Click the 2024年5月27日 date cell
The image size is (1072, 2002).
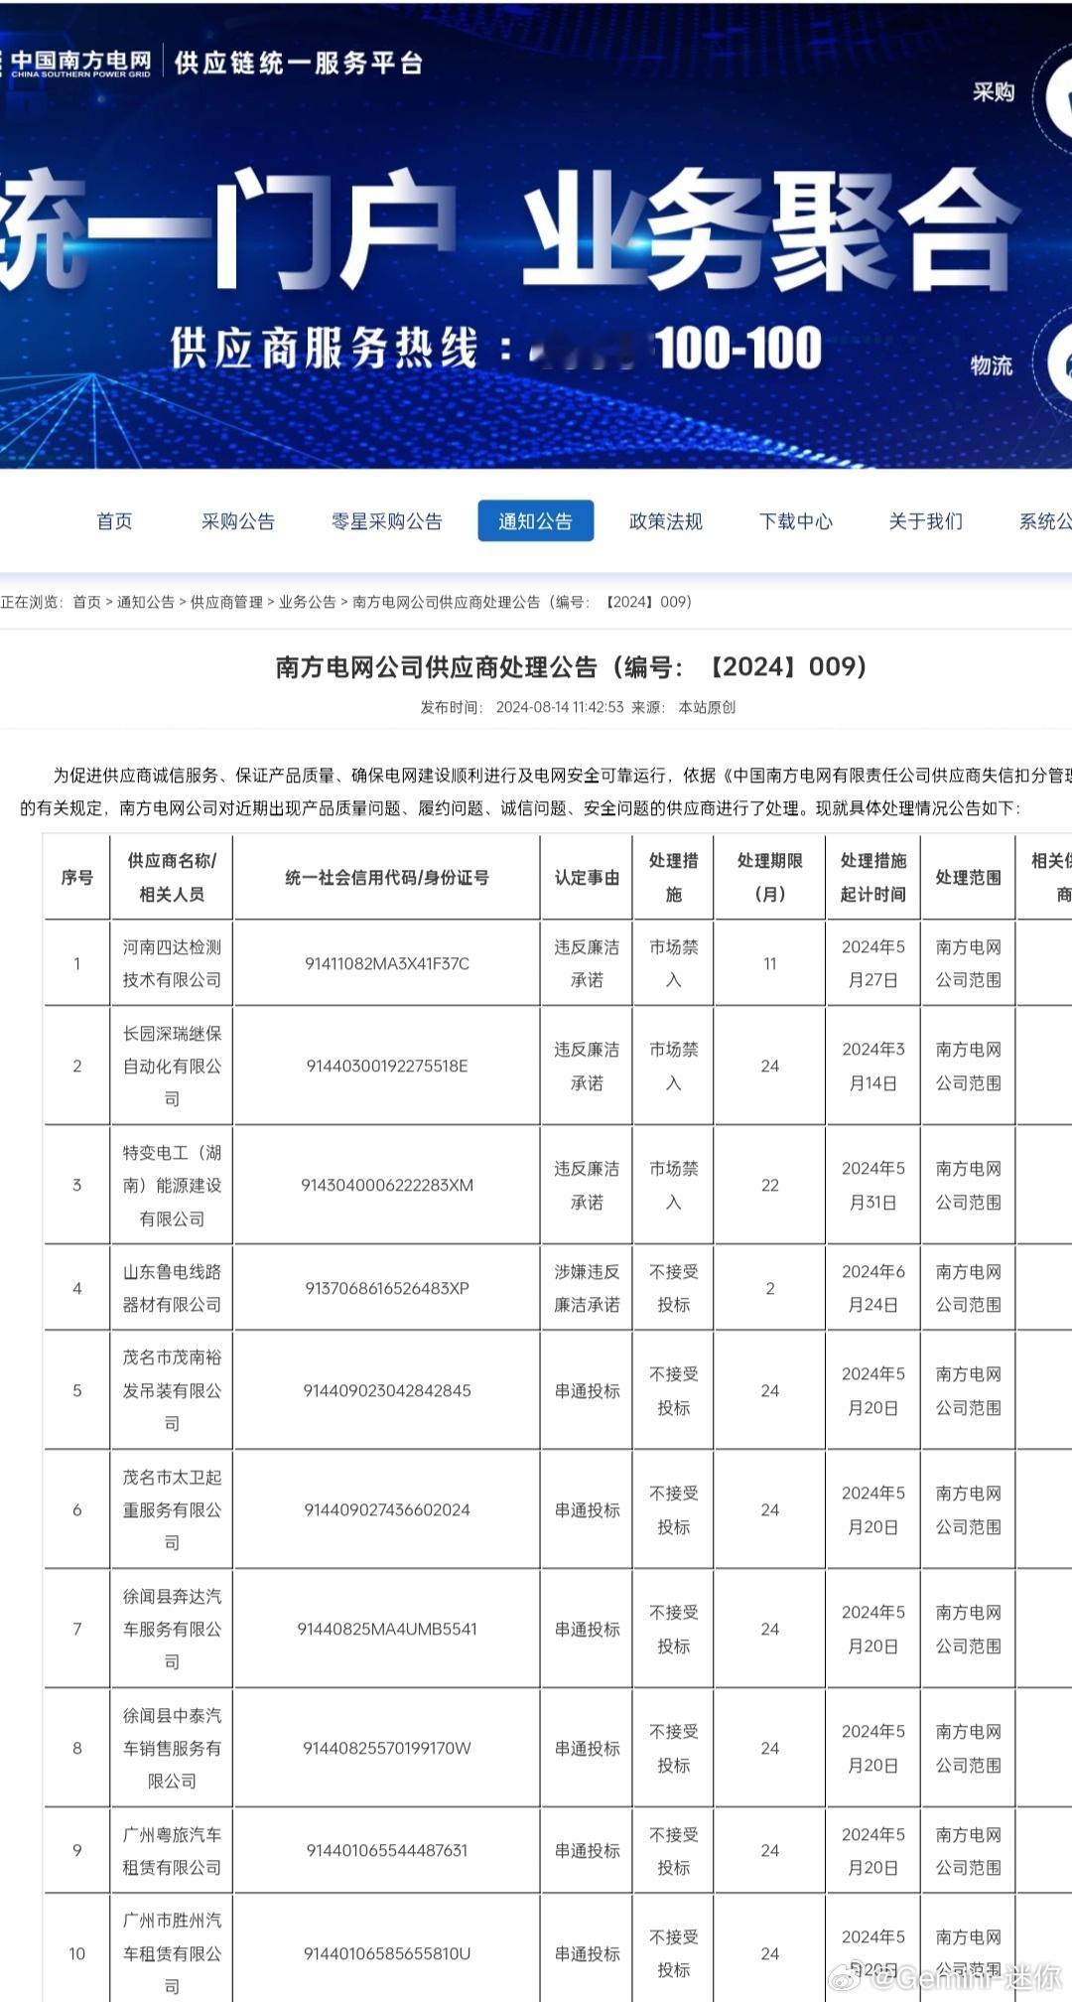point(873,963)
